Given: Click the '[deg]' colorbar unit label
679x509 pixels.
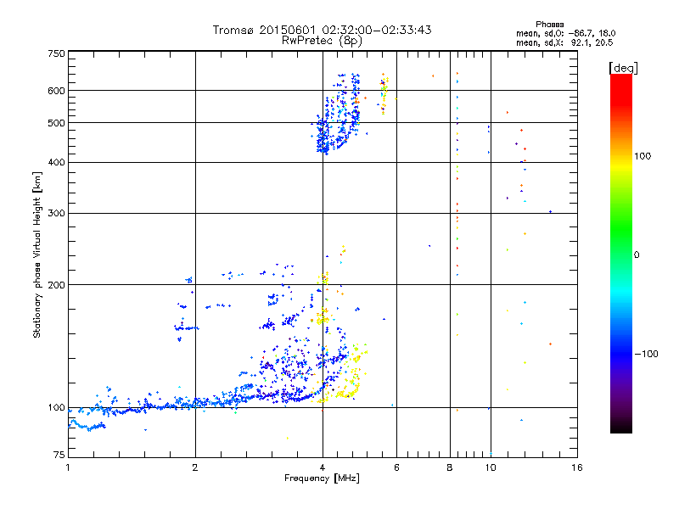Looking at the screenshot, I should tap(623, 68).
